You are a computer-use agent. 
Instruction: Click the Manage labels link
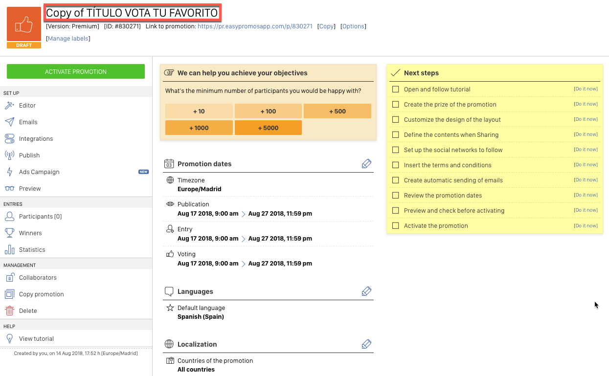68,39
